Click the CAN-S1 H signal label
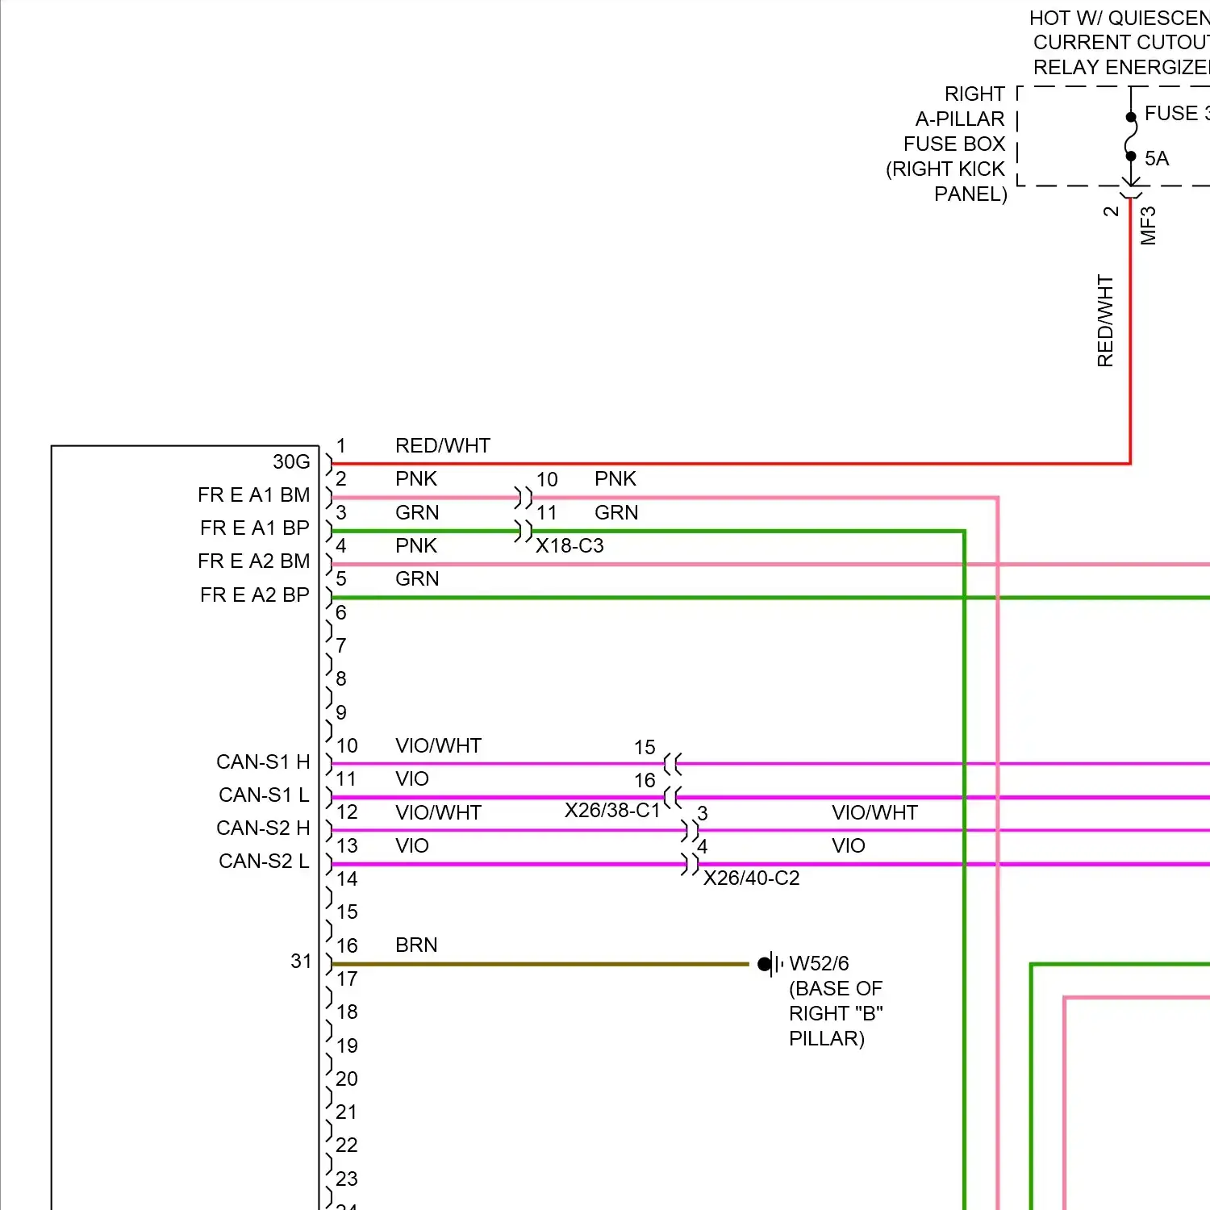1210x1210 pixels. (263, 762)
